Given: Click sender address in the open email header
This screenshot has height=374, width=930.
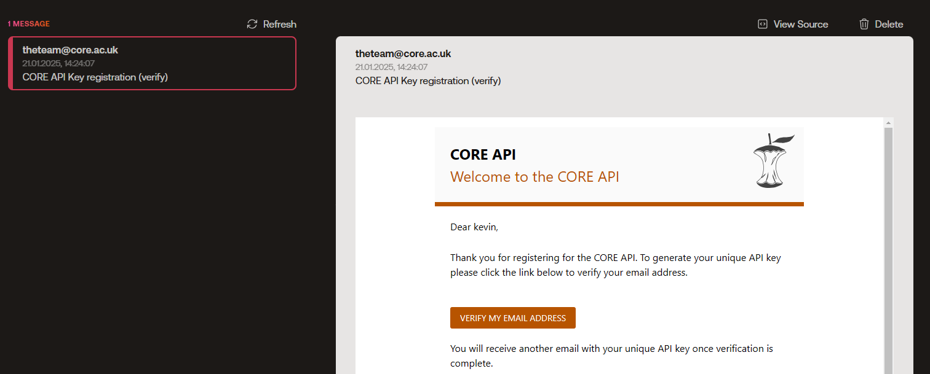Looking at the screenshot, I should tap(403, 53).
